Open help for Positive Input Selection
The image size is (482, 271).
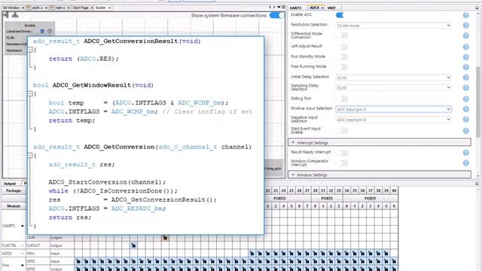click(465, 109)
